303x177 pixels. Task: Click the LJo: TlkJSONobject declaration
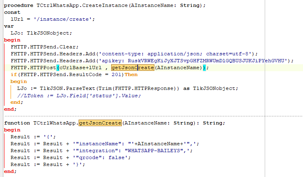42,33
